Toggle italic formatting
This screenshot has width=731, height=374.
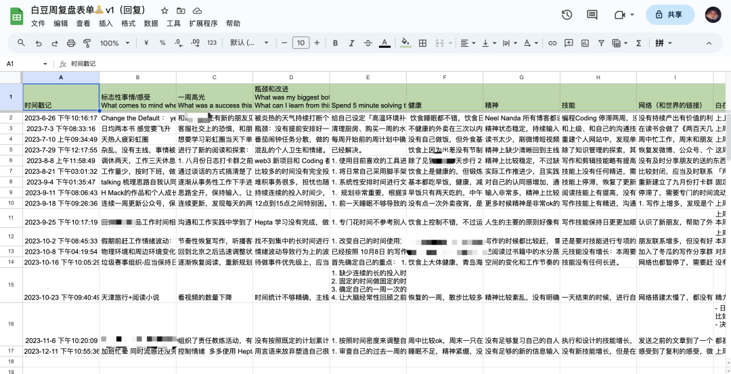(351, 43)
